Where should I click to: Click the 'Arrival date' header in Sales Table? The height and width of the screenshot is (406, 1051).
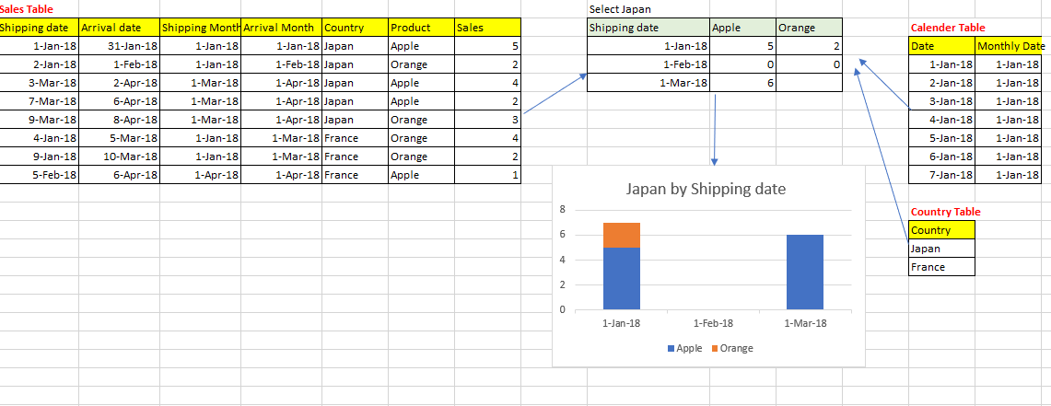click(x=120, y=28)
